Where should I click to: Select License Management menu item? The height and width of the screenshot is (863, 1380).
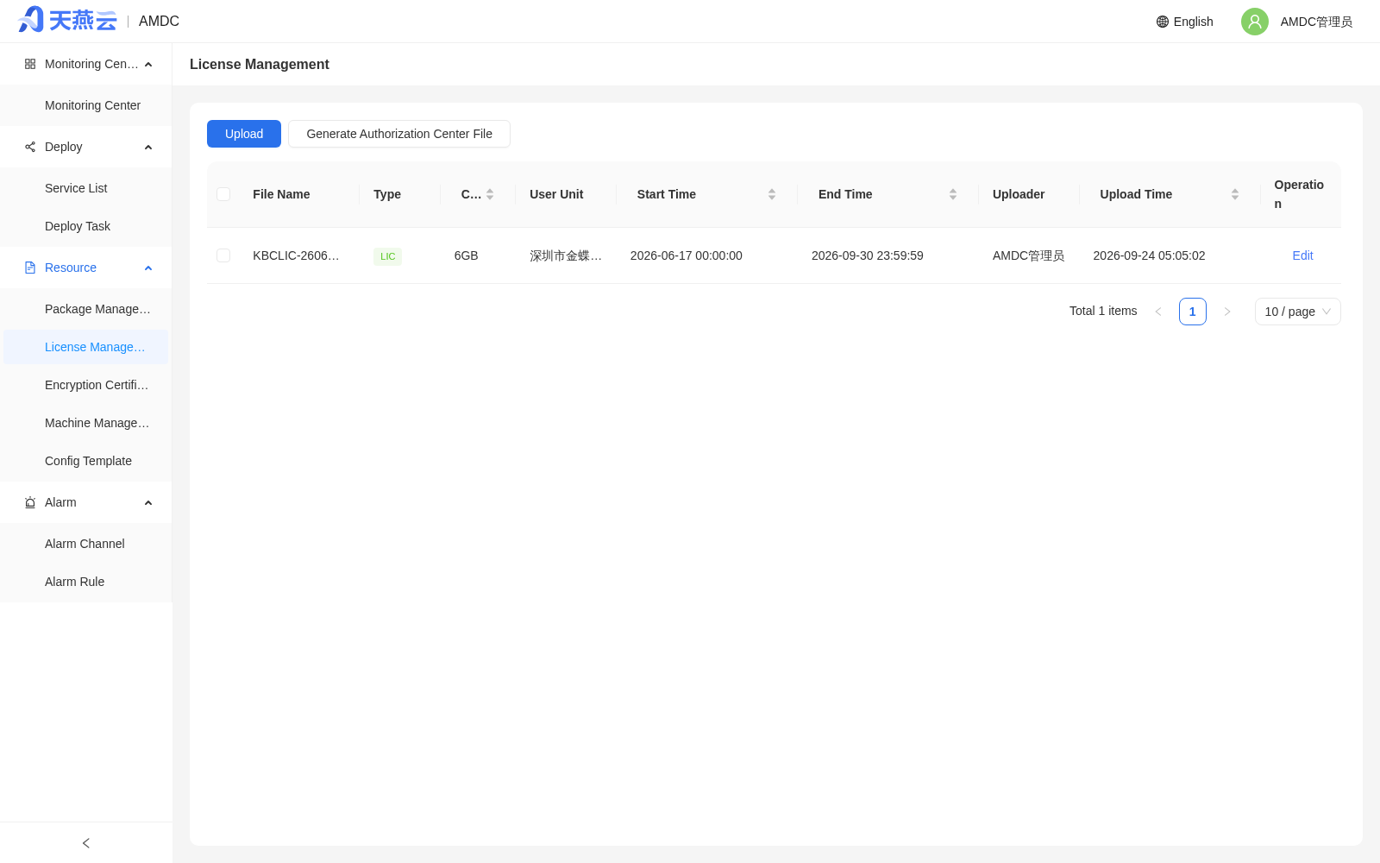[86, 347]
